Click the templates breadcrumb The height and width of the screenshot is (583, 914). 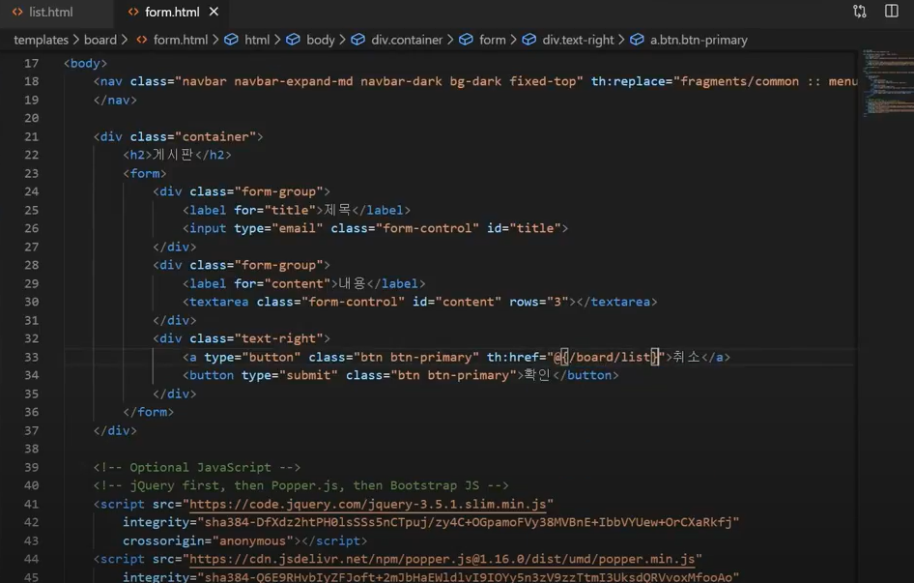point(41,40)
